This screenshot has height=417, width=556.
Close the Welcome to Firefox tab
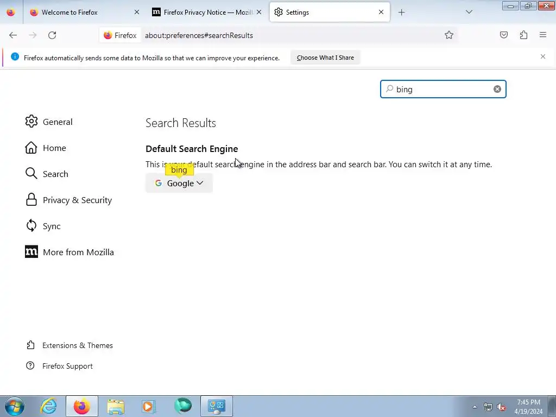click(x=137, y=12)
